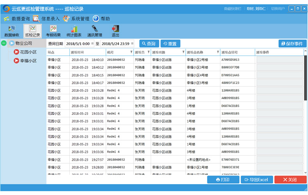Click the 查询 search button

pos(149,44)
